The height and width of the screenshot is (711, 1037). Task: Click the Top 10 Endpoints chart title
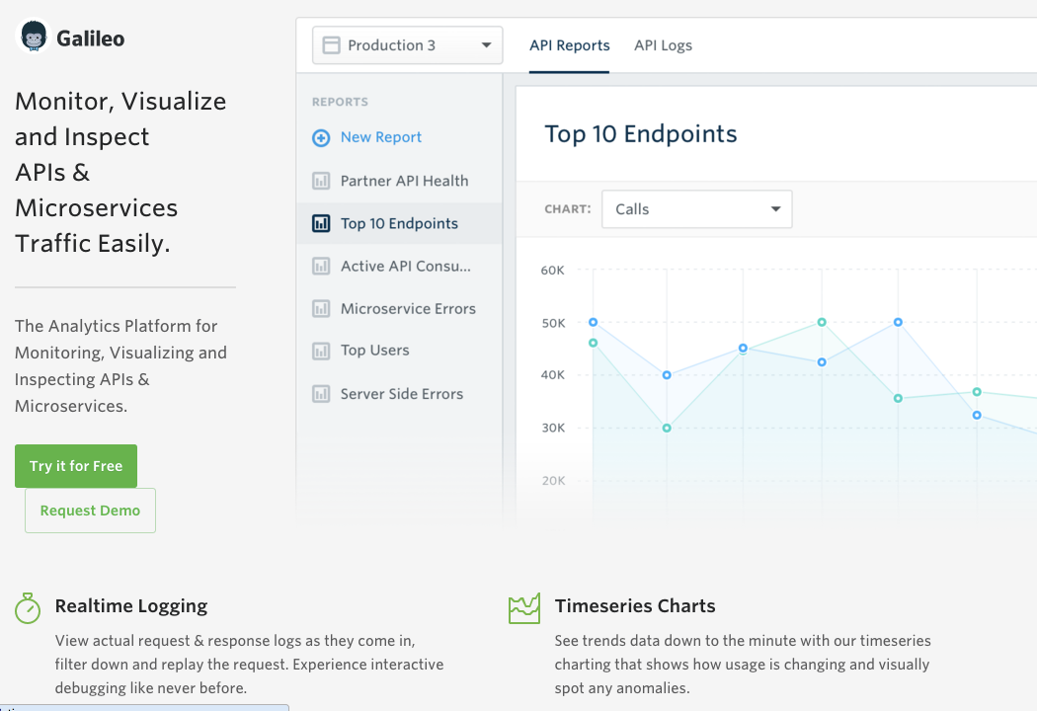640,133
